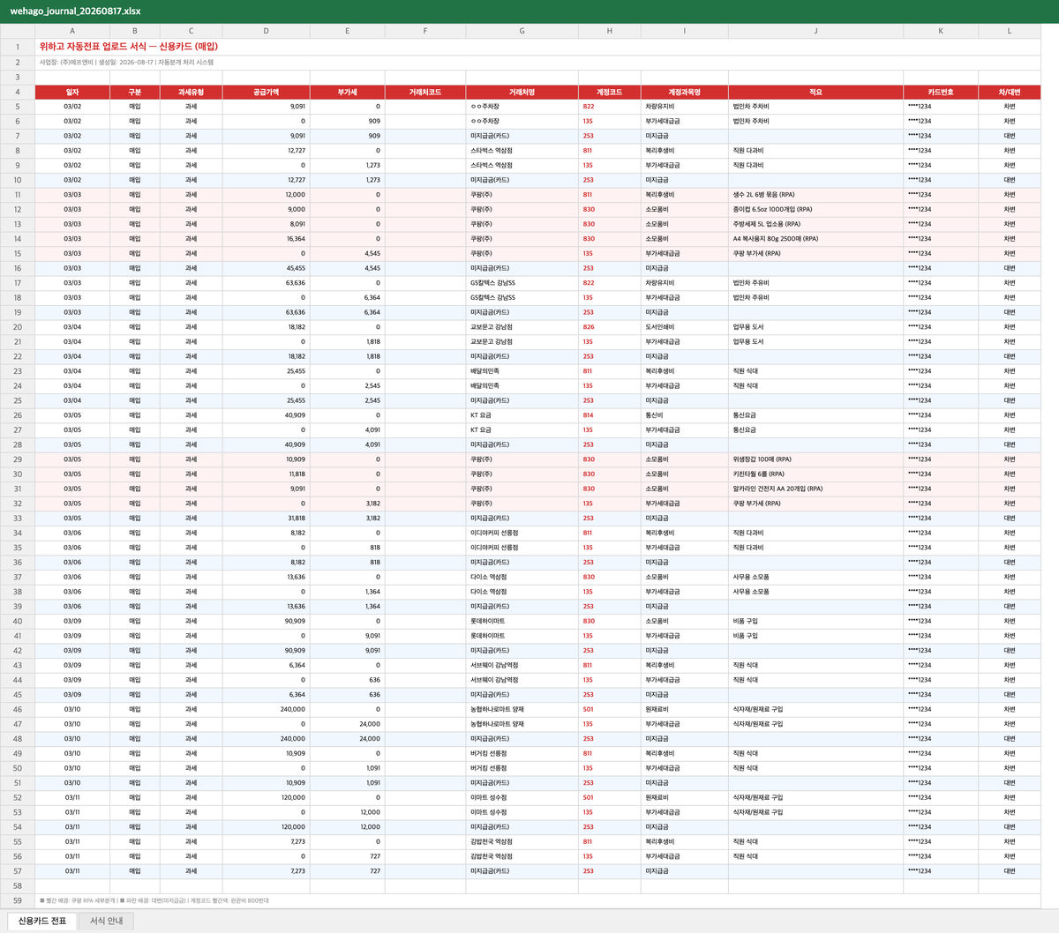Select column D header
This screenshot has height=933, width=1059.
coord(266,31)
